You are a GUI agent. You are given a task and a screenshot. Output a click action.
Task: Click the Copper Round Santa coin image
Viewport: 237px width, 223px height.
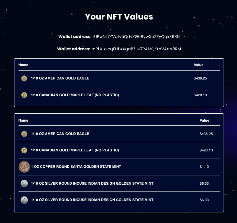(24, 167)
